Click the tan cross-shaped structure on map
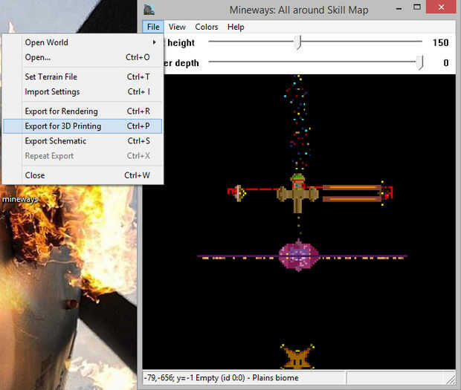Viewport: 461px width, 390px height. (297, 195)
